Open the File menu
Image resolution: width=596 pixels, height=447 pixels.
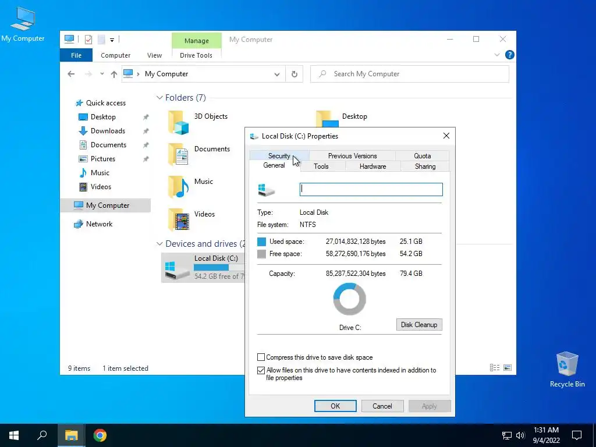tap(76, 55)
